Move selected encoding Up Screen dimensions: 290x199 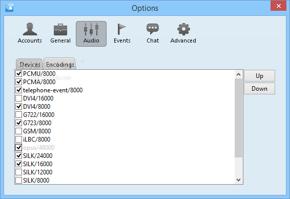pyautogui.click(x=259, y=76)
